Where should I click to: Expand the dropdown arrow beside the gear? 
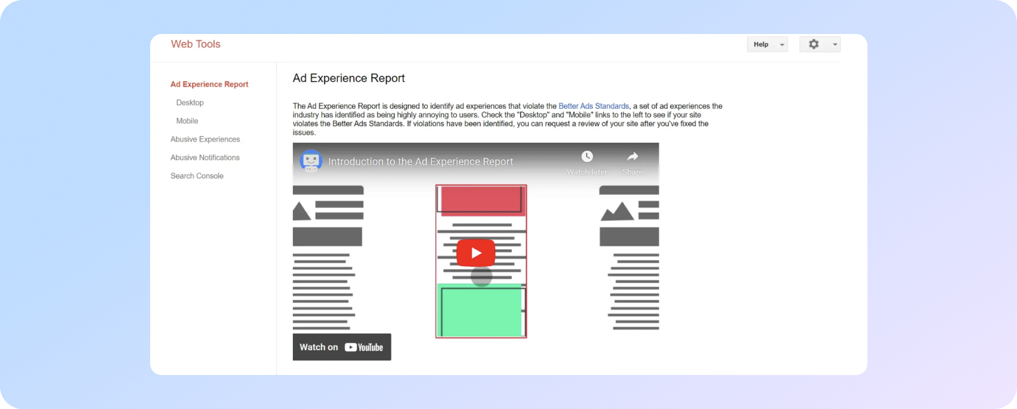pyautogui.click(x=835, y=44)
